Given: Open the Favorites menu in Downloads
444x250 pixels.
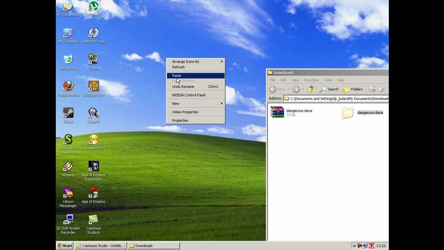Looking at the screenshot, I should [x=311, y=80].
